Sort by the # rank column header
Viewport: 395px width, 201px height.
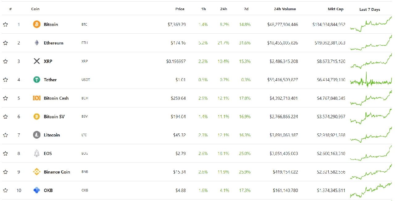[10, 9]
